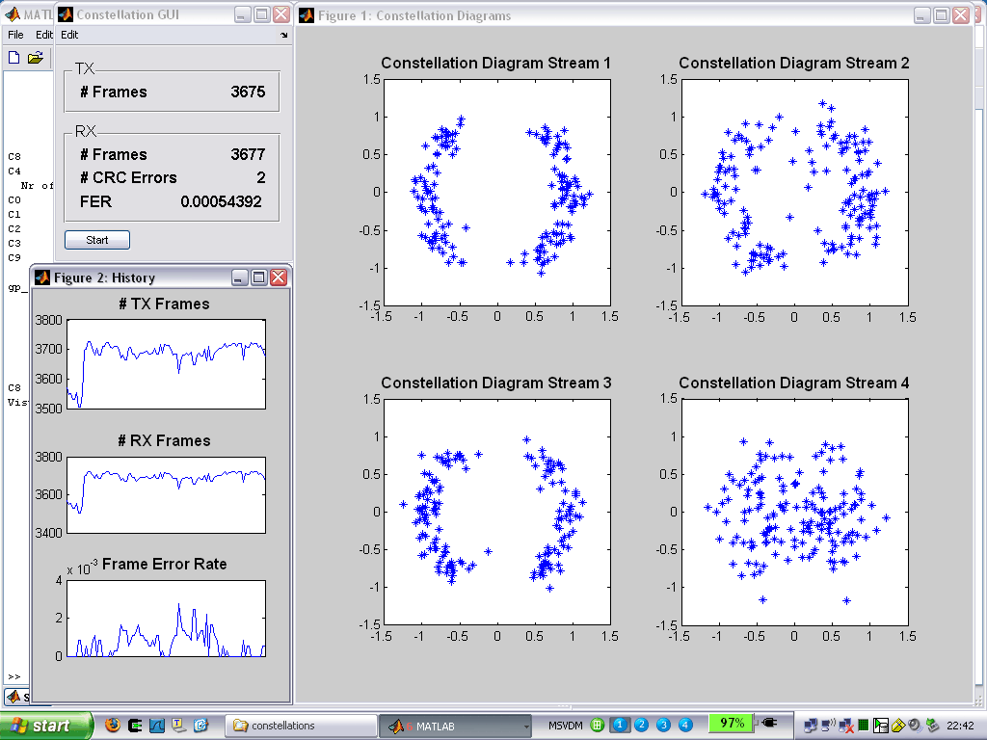Image resolution: width=987 pixels, height=740 pixels.
Task: Click the Open file folder icon
Action: click(36, 58)
